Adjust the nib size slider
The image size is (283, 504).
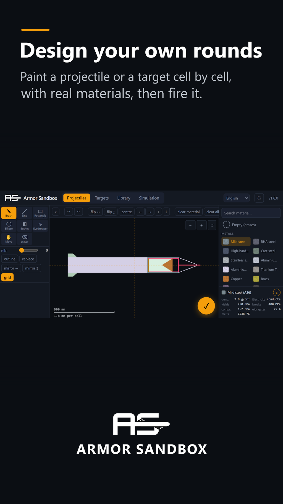point(28,250)
